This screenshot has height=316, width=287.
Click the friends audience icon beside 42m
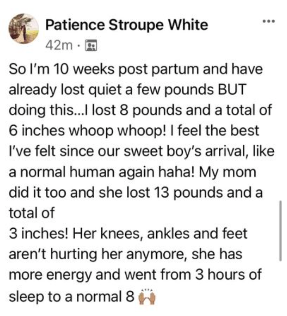coord(92,45)
